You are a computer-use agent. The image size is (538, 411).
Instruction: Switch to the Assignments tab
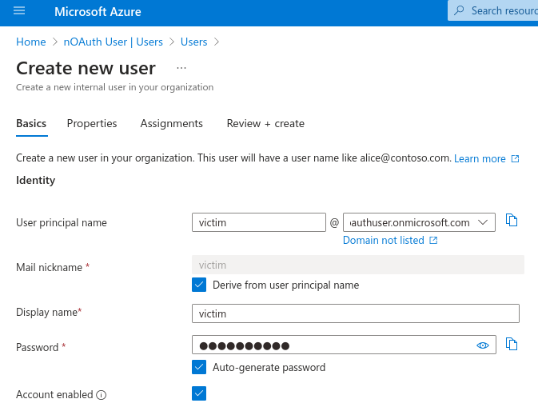[172, 123]
